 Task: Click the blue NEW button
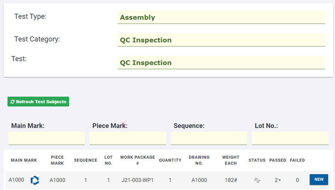click(319, 180)
